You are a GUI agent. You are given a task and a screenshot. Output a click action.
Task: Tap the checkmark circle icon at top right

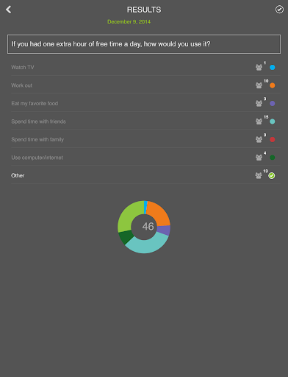click(x=279, y=10)
